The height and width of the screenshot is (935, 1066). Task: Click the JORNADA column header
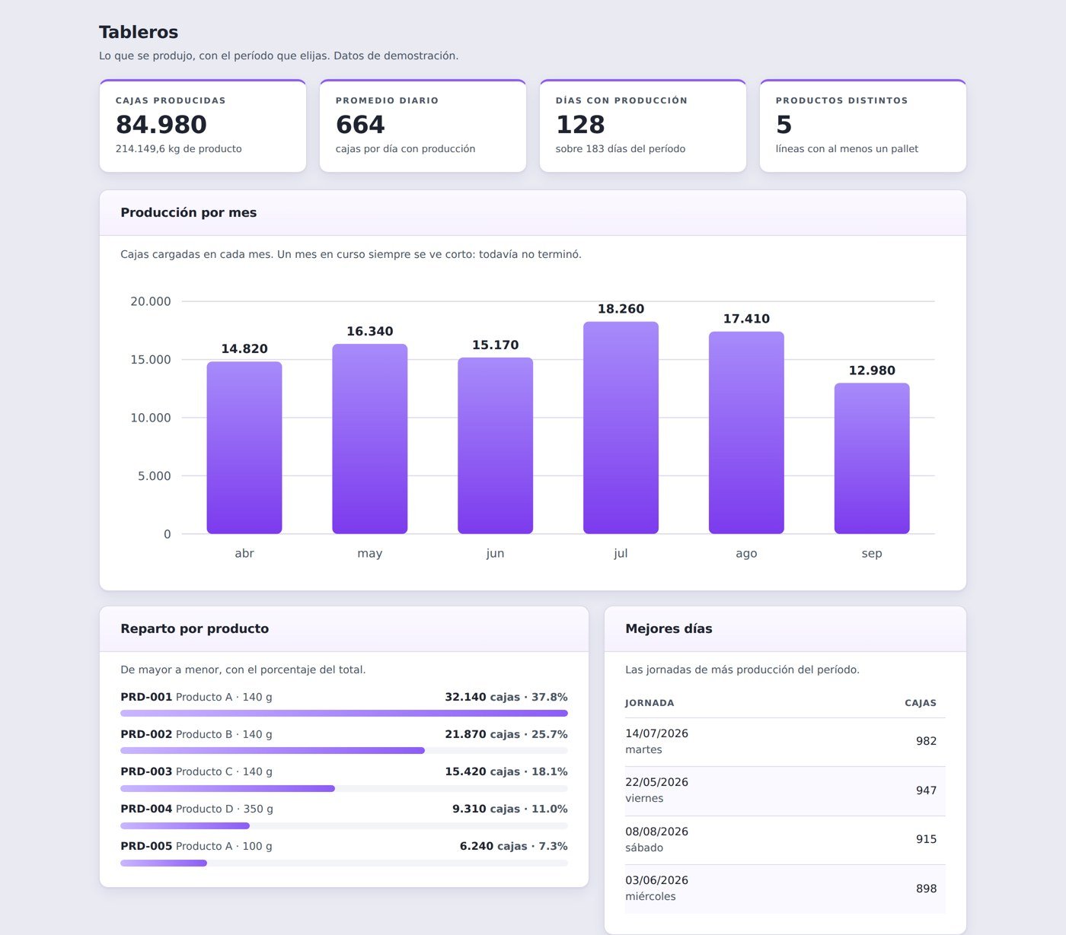pyautogui.click(x=649, y=703)
